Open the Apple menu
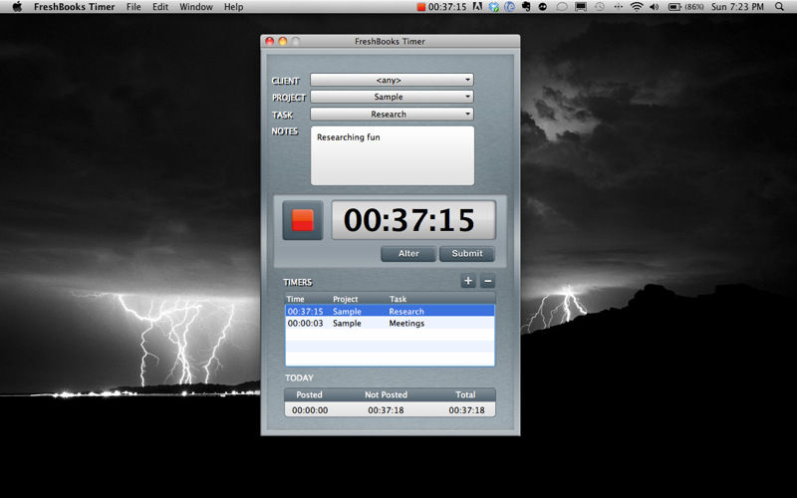Screen dimensions: 797x498 pyautogui.click(x=17, y=7)
